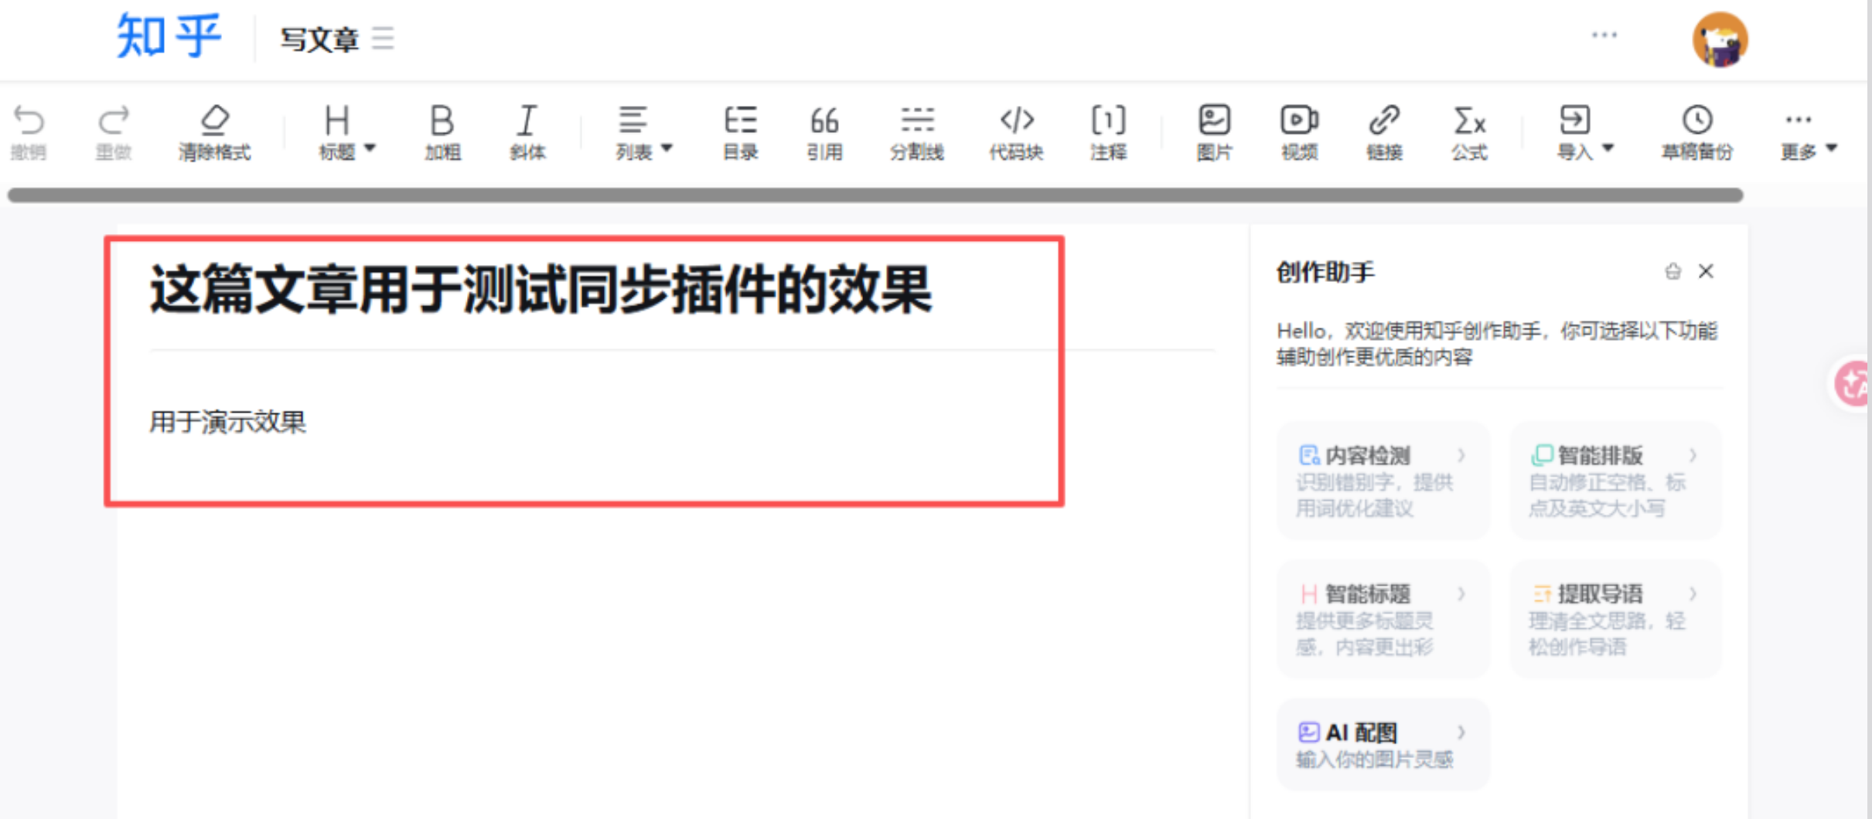Click the horizontal toolbar scrollbar

coord(875,195)
